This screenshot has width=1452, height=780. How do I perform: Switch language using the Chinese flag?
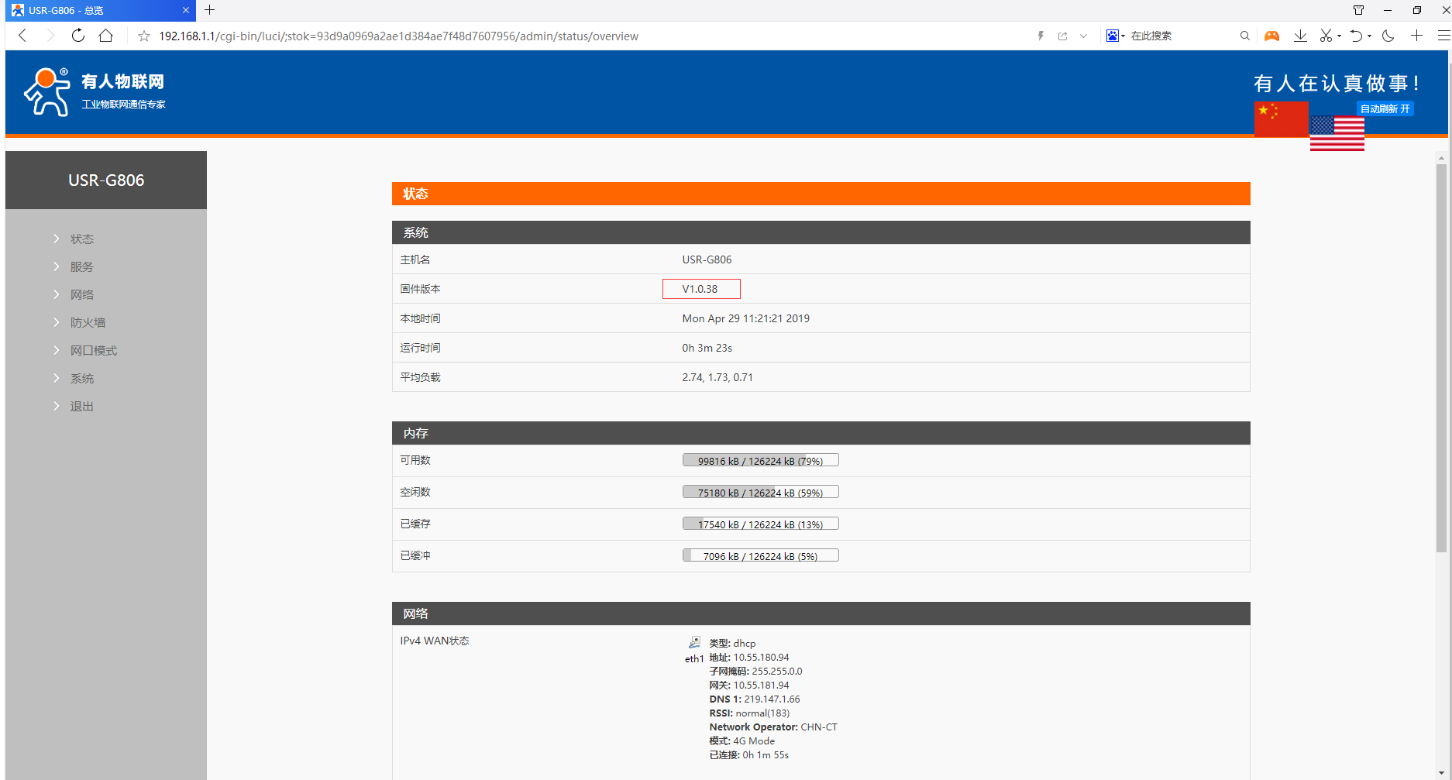point(1281,119)
